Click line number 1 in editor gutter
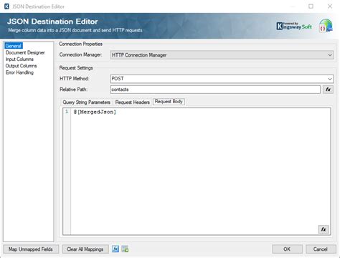 (67, 112)
